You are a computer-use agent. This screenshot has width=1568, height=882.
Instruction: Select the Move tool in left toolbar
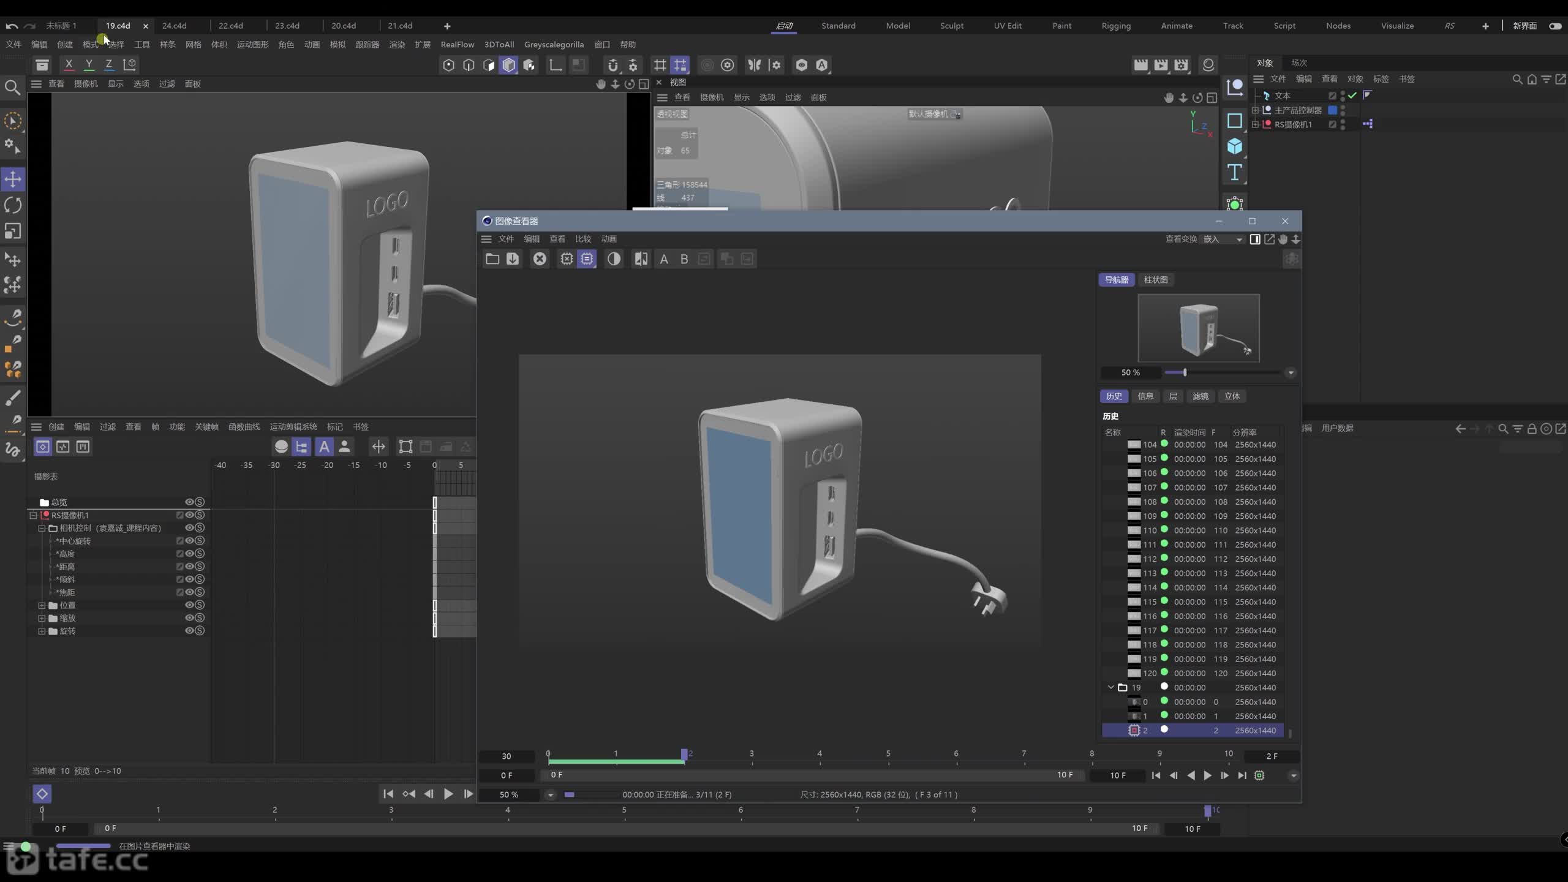tap(13, 179)
